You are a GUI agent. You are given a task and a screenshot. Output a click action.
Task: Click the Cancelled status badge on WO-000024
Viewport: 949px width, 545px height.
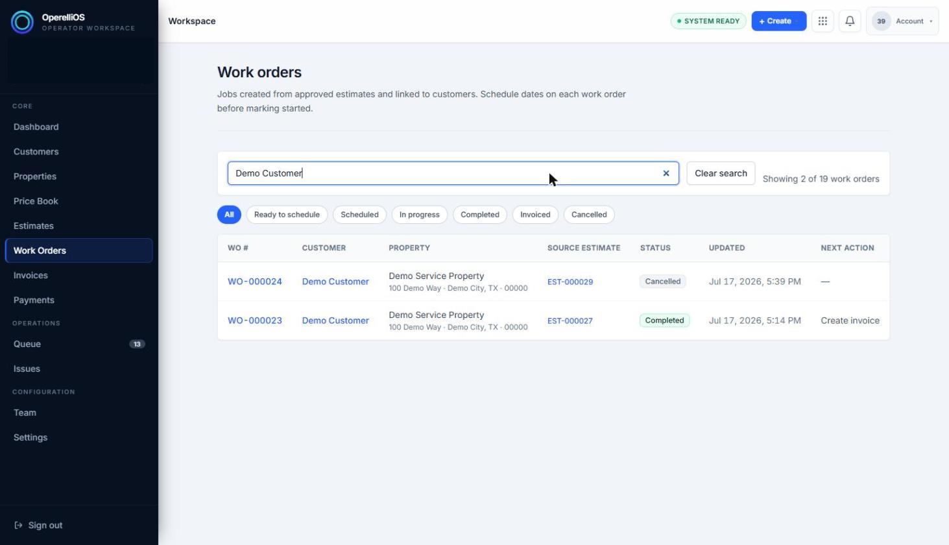click(x=663, y=282)
